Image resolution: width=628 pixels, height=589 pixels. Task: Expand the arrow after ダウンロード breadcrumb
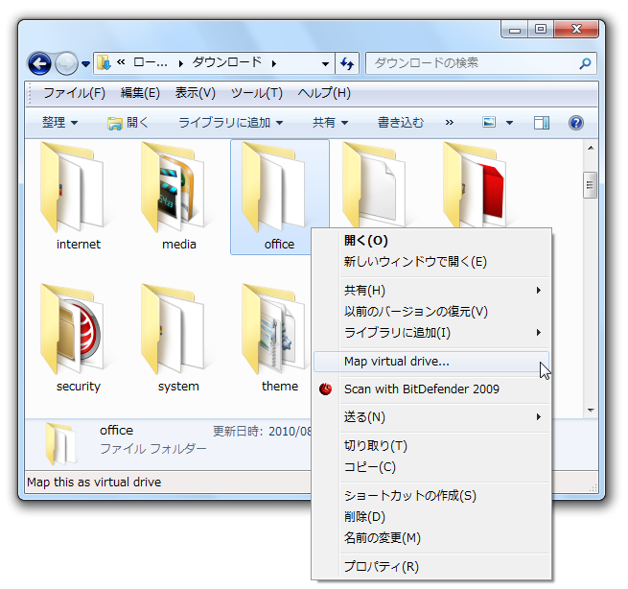274,63
